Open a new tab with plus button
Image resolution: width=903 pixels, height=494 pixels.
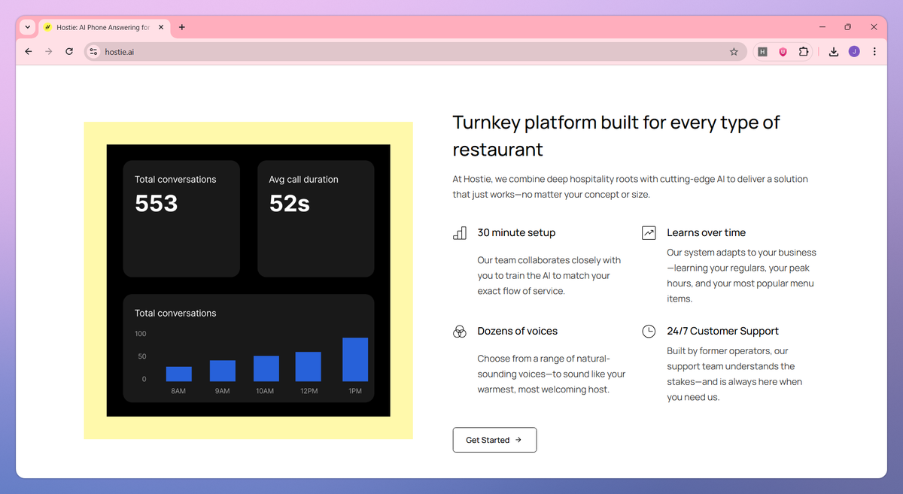[182, 27]
